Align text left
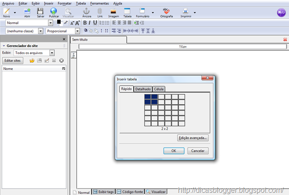Image resolution: width=289 pixels, height=195 pixels. click(x=114, y=23)
